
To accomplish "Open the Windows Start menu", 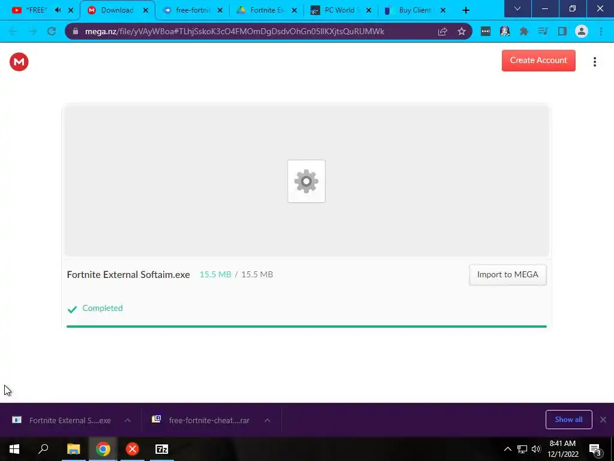I will coord(14,449).
